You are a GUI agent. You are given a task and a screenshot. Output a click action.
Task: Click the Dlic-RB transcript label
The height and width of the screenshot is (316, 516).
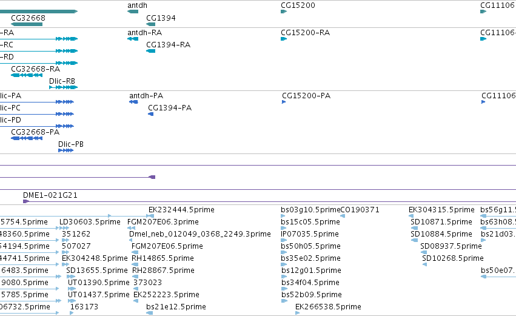click(x=62, y=81)
